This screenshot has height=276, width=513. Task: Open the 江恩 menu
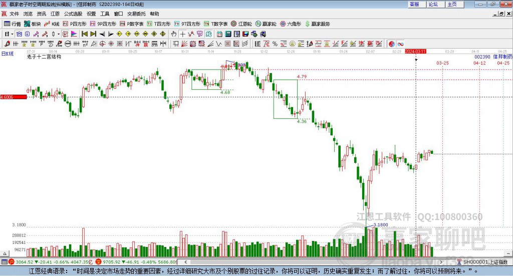pos(55,14)
